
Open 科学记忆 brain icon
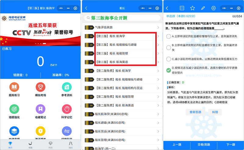pos(67,109)
